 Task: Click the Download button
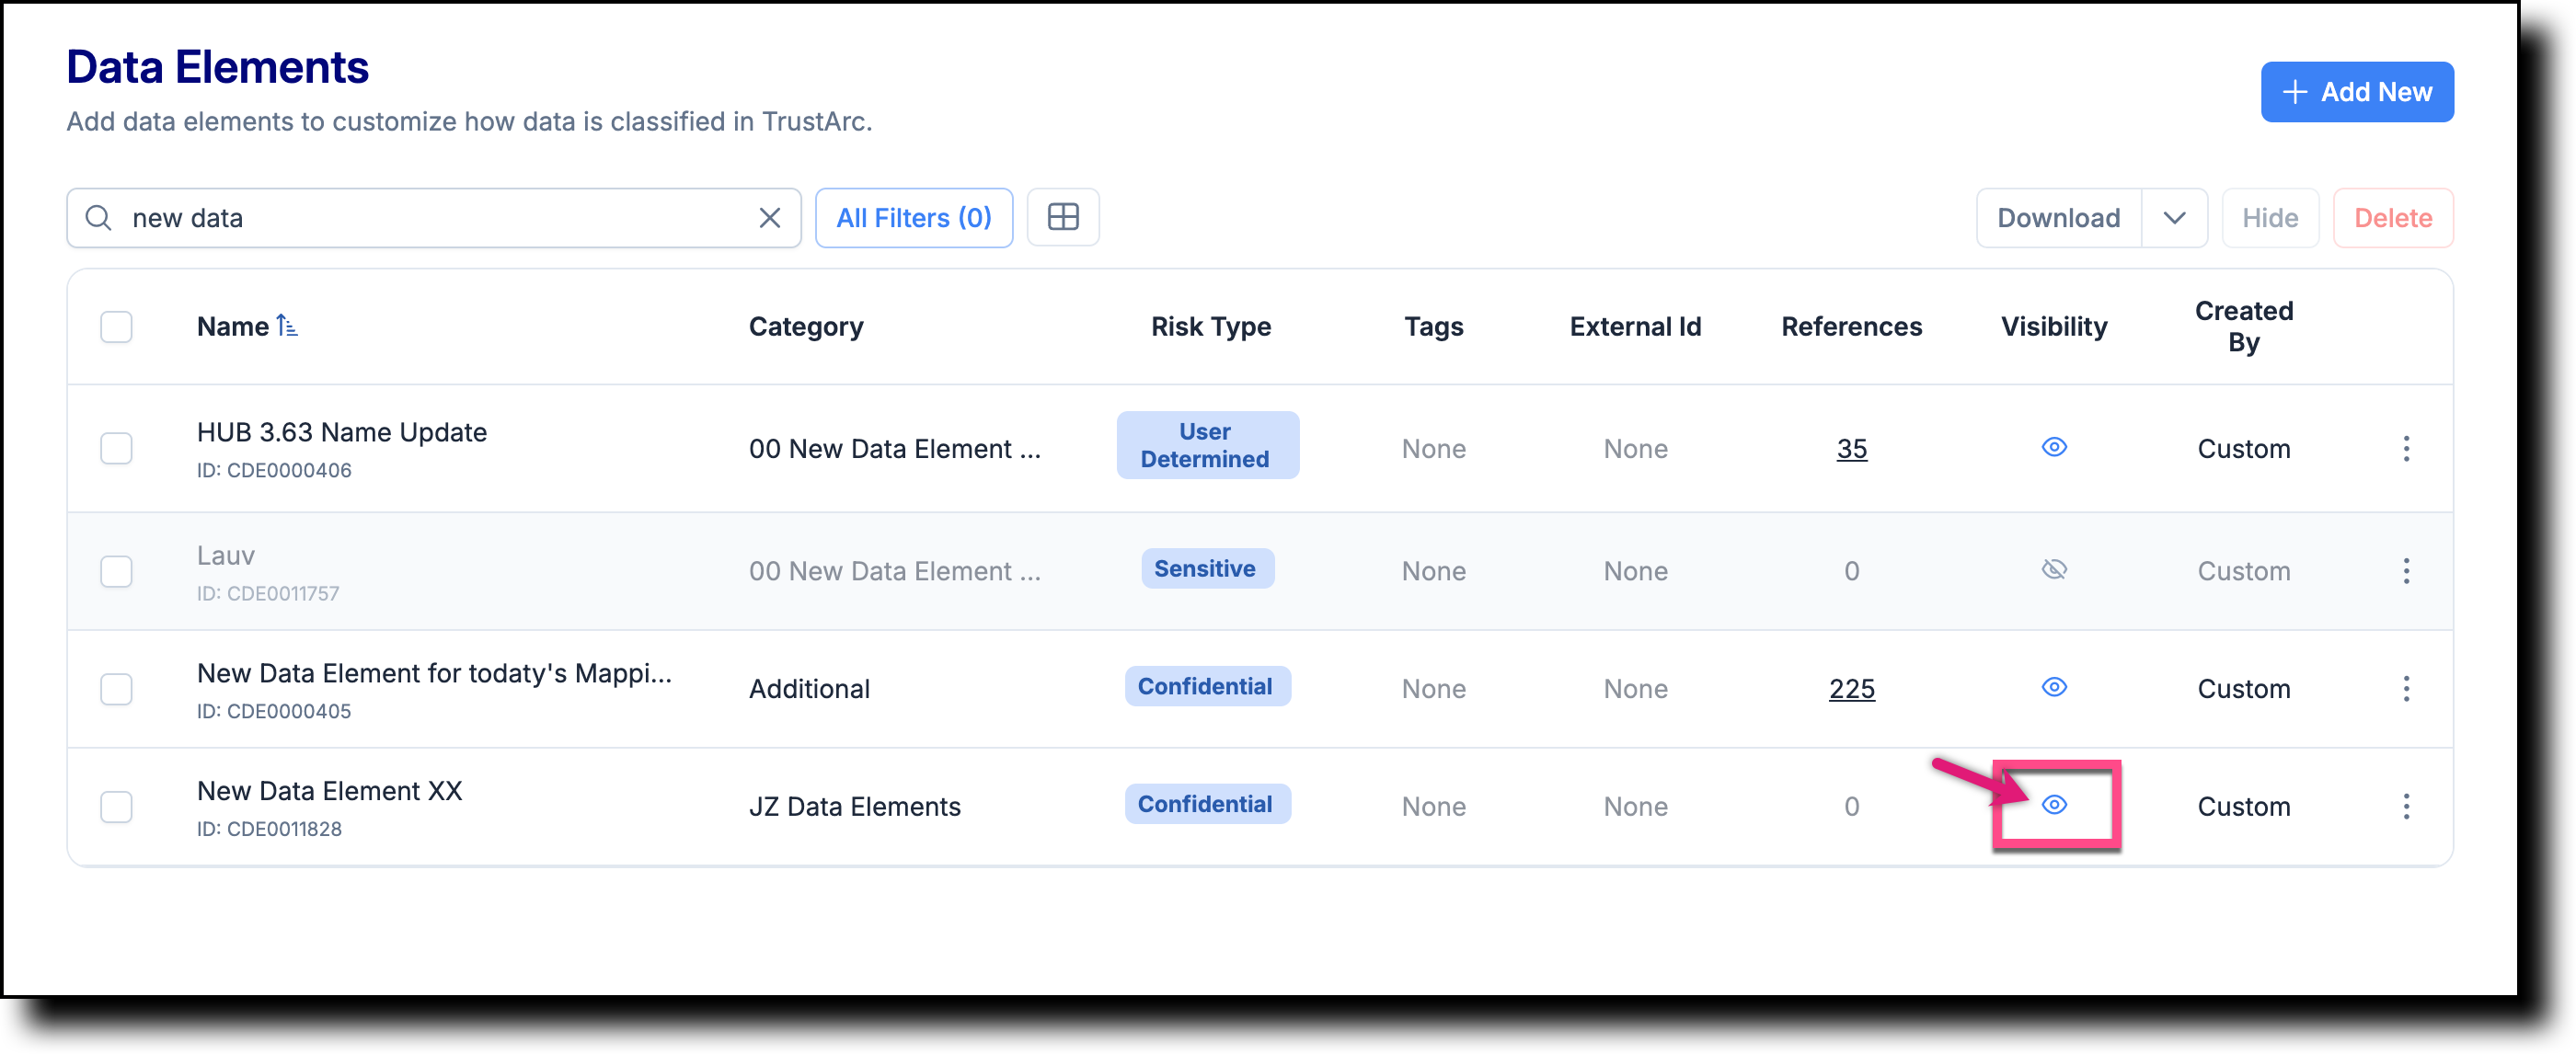2058,218
